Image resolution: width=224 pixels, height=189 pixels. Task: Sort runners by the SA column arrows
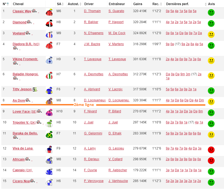[x=63, y=4]
